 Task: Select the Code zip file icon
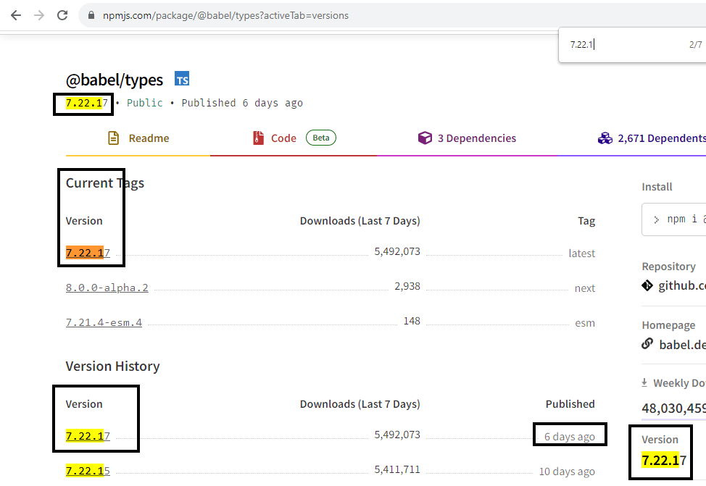click(259, 138)
